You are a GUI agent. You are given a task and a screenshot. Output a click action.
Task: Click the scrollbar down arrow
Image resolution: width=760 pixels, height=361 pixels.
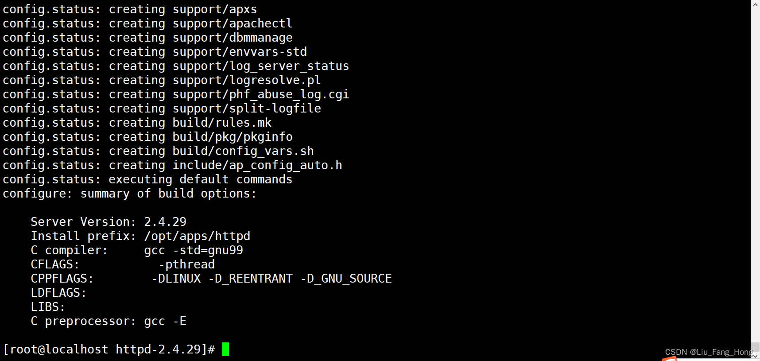[755, 356]
